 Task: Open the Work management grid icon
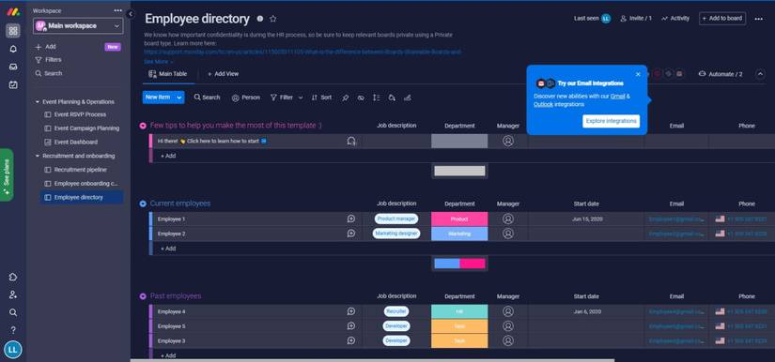13,31
